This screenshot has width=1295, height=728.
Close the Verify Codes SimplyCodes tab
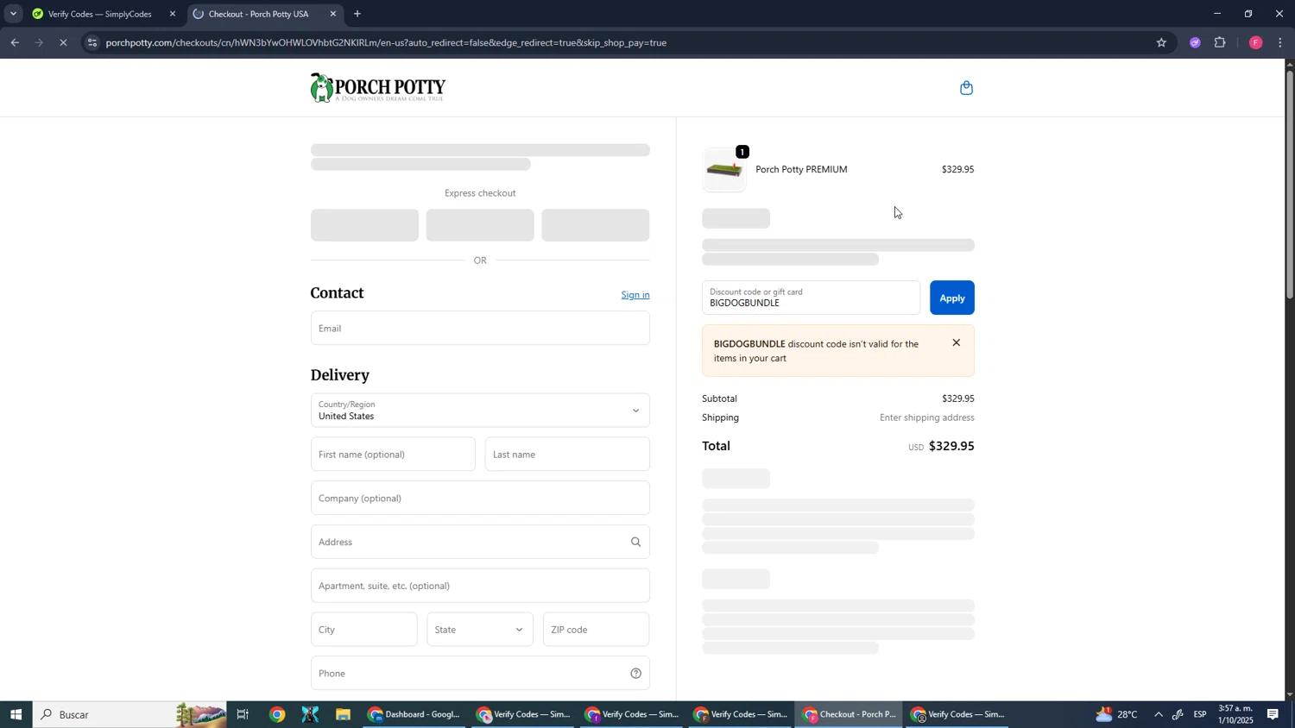click(x=173, y=14)
